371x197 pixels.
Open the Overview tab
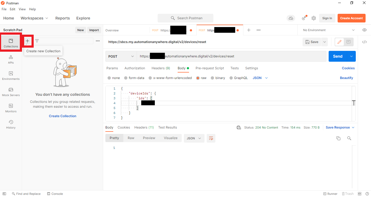pos(112,30)
